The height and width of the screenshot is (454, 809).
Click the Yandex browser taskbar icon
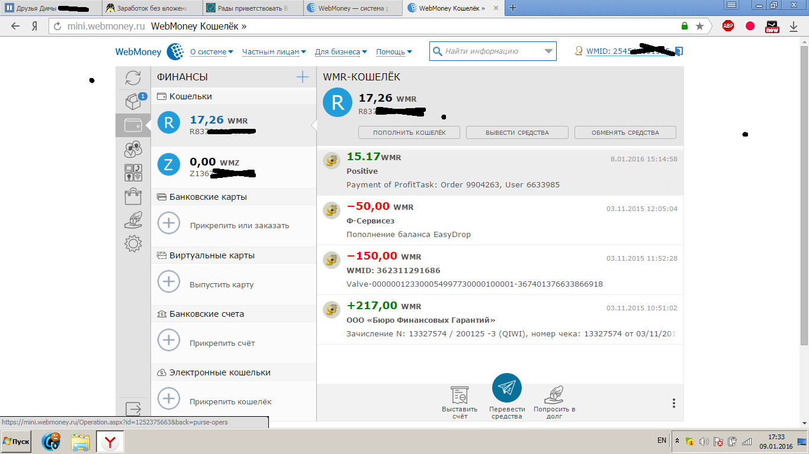110,442
